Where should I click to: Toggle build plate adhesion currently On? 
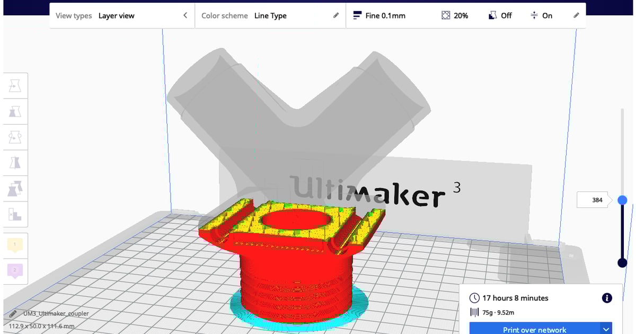[x=533, y=15]
